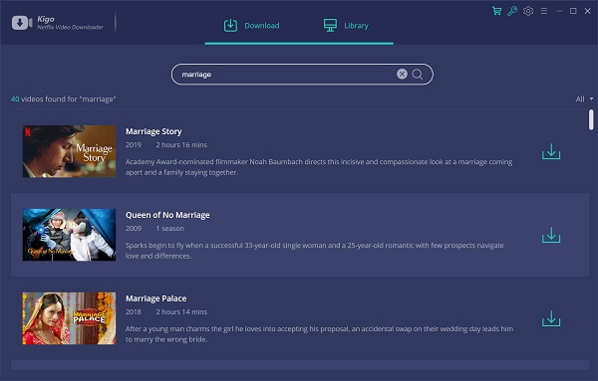This screenshot has height=381, width=598.
Task: Download Marriage Palace movie
Action: (551, 318)
